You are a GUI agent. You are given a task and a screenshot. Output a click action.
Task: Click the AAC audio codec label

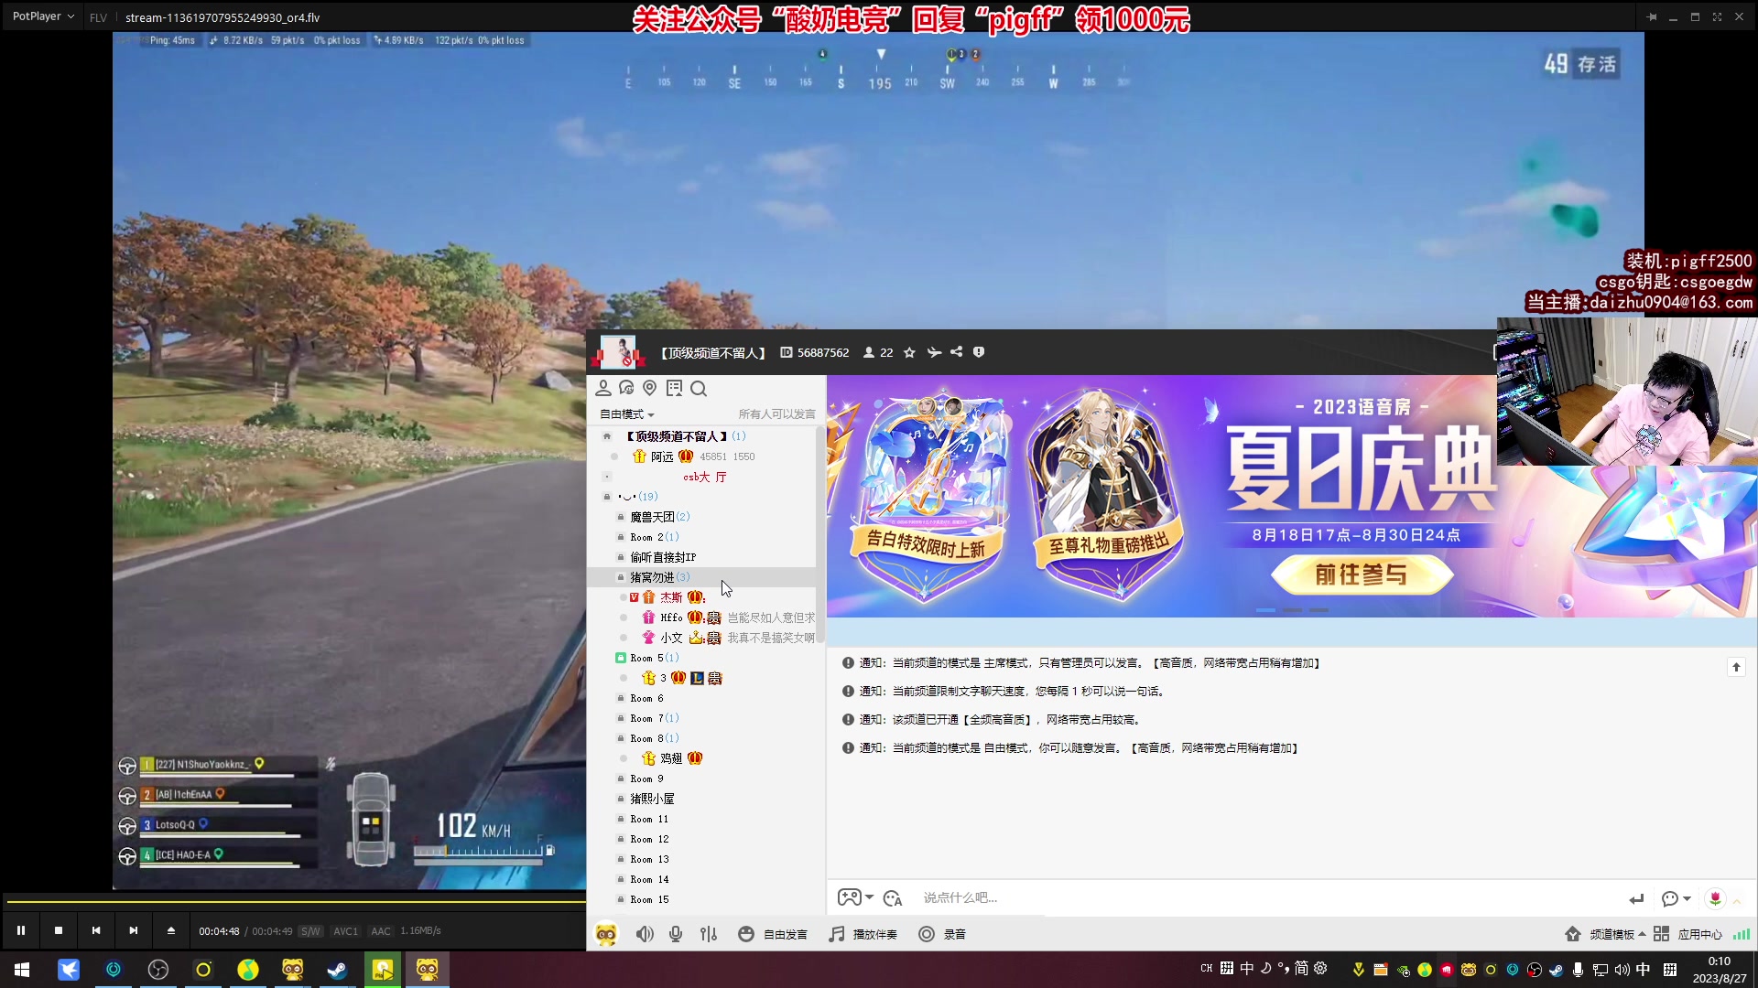click(381, 931)
